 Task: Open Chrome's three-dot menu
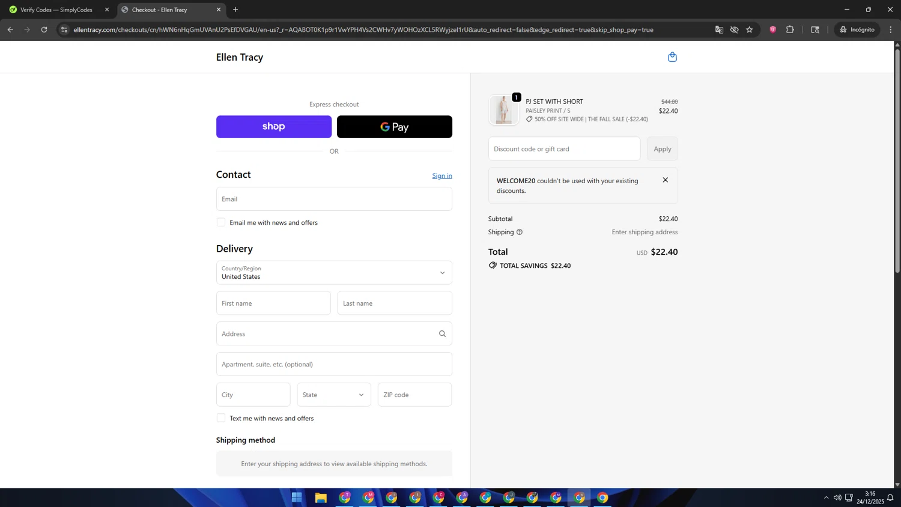pyautogui.click(x=891, y=29)
